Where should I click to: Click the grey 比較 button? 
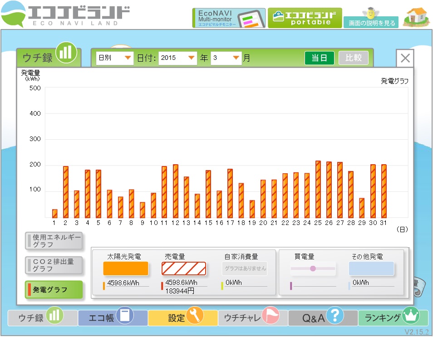click(354, 58)
